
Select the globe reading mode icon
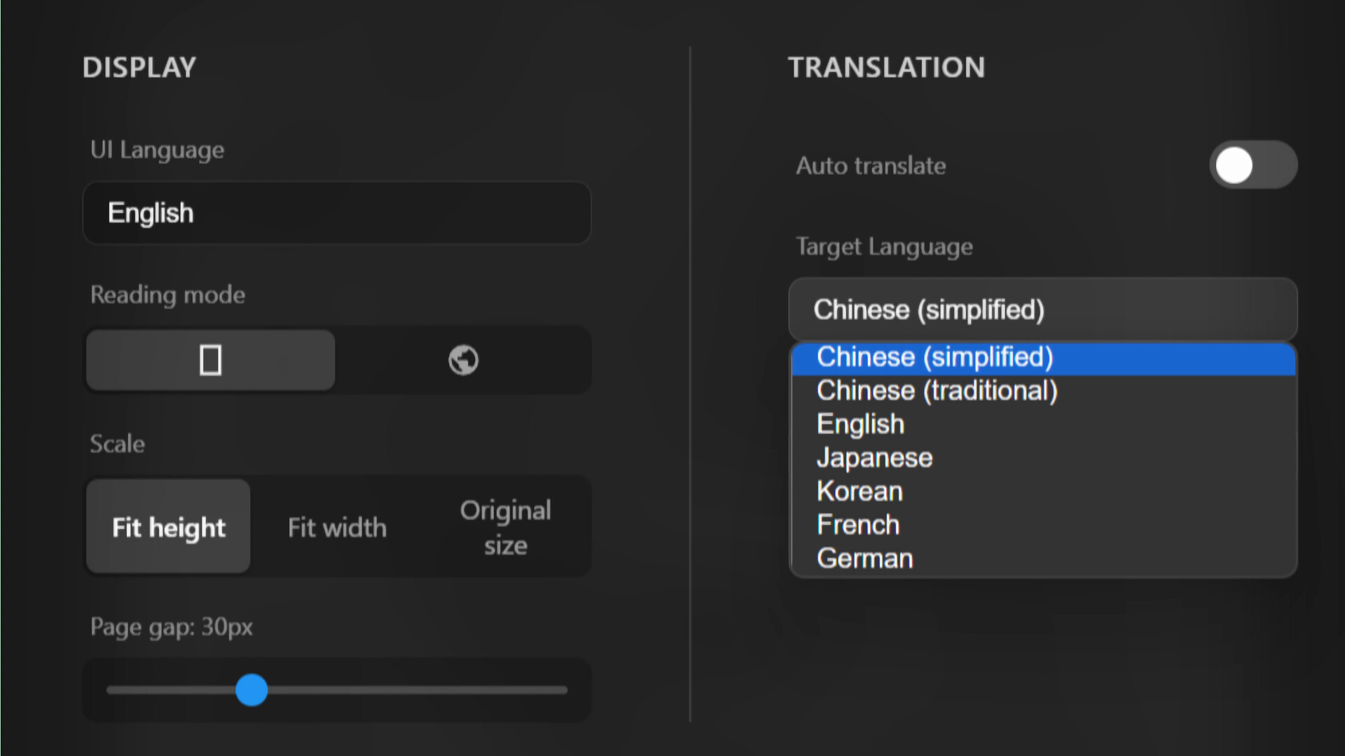coord(463,360)
